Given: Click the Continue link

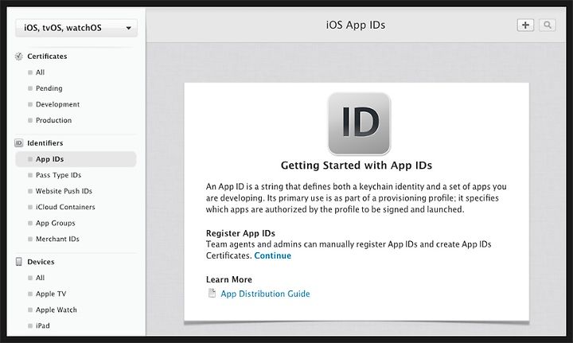Looking at the screenshot, I should [x=273, y=255].
